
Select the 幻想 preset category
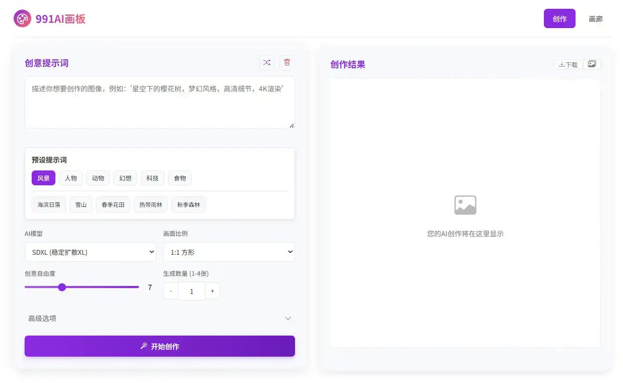(125, 178)
